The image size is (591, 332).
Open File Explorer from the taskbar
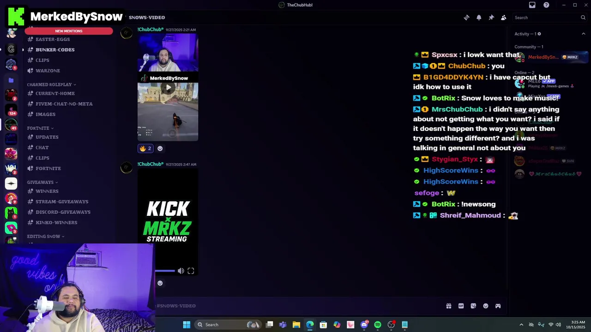tap(296, 325)
